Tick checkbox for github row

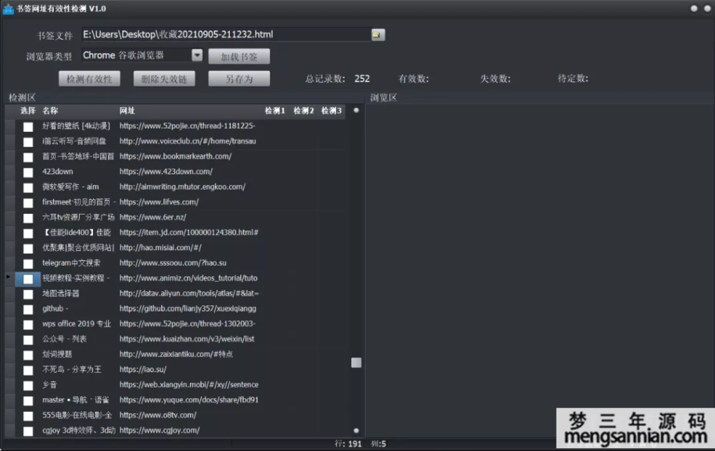28,309
